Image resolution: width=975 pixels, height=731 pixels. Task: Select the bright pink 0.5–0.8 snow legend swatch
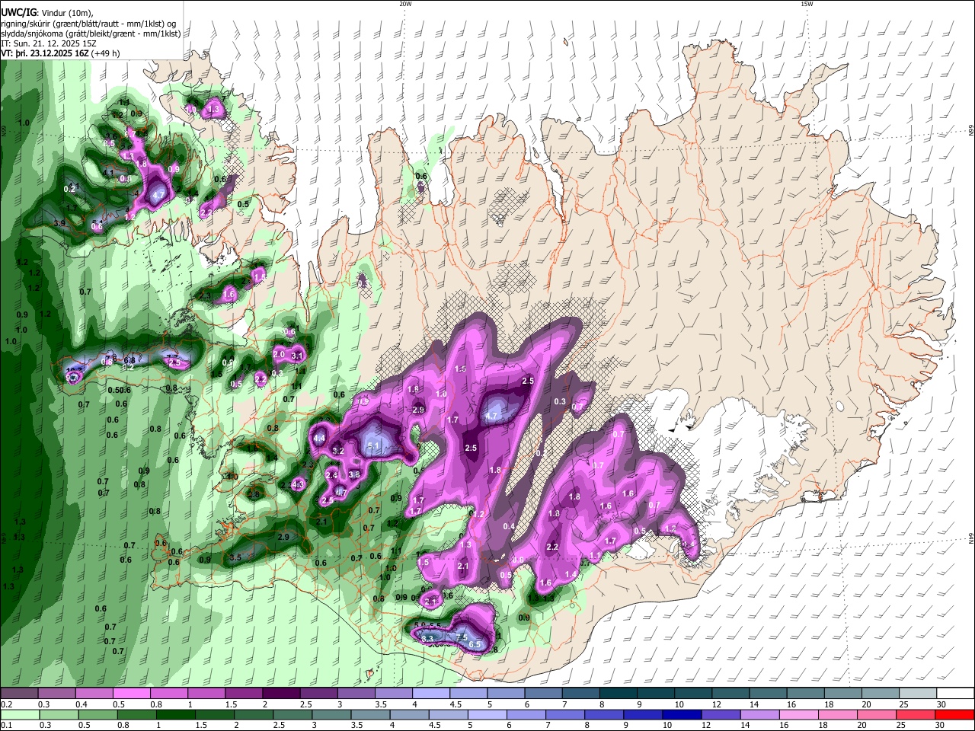[131, 694]
